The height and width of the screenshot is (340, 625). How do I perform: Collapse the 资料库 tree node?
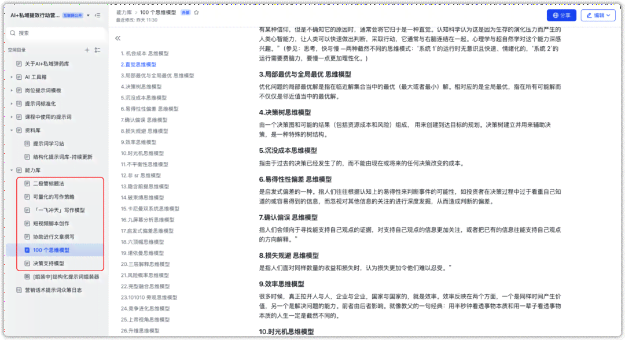[x=12, y=130]
